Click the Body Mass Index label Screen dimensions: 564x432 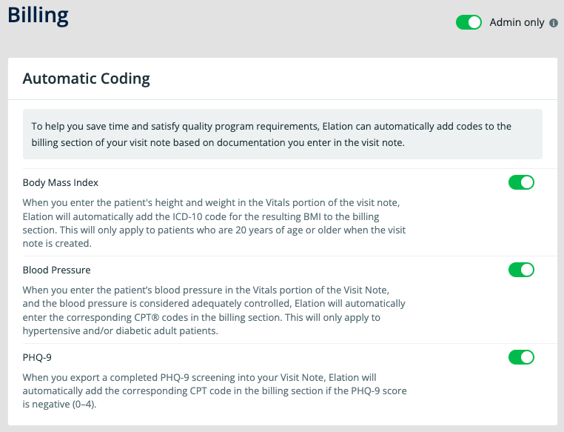tap(61, 182)
